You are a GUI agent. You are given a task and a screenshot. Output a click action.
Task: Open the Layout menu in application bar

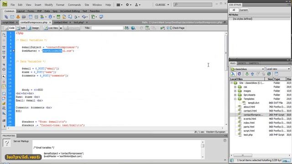coord(120,5)
